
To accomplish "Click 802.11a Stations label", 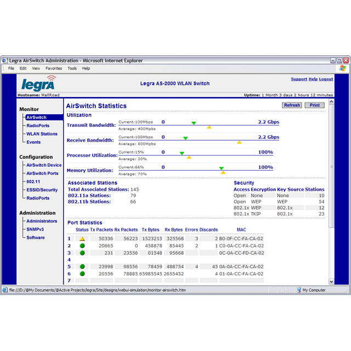I will 89,195.
